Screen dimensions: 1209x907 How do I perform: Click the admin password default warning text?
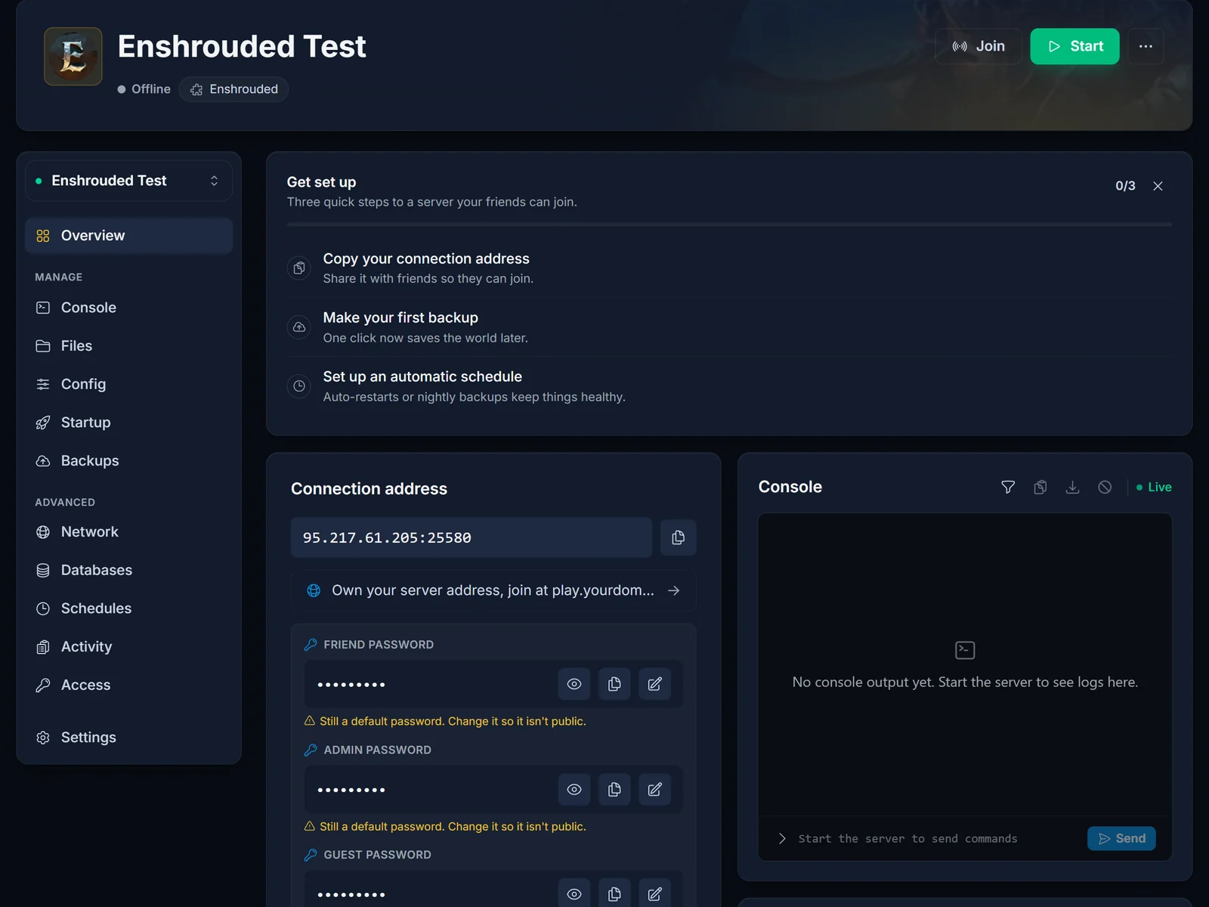(x=453, y=827)
